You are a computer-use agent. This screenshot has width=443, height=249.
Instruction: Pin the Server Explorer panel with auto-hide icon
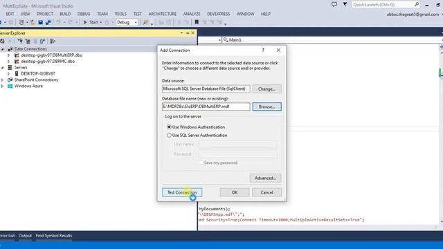point(188,33)
